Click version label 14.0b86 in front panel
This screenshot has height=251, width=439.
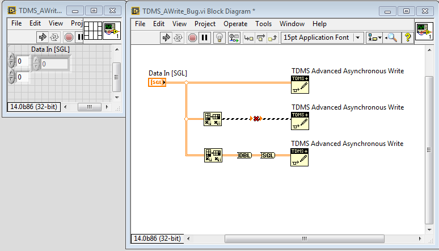pyautogui.click(x=34, y=107)
